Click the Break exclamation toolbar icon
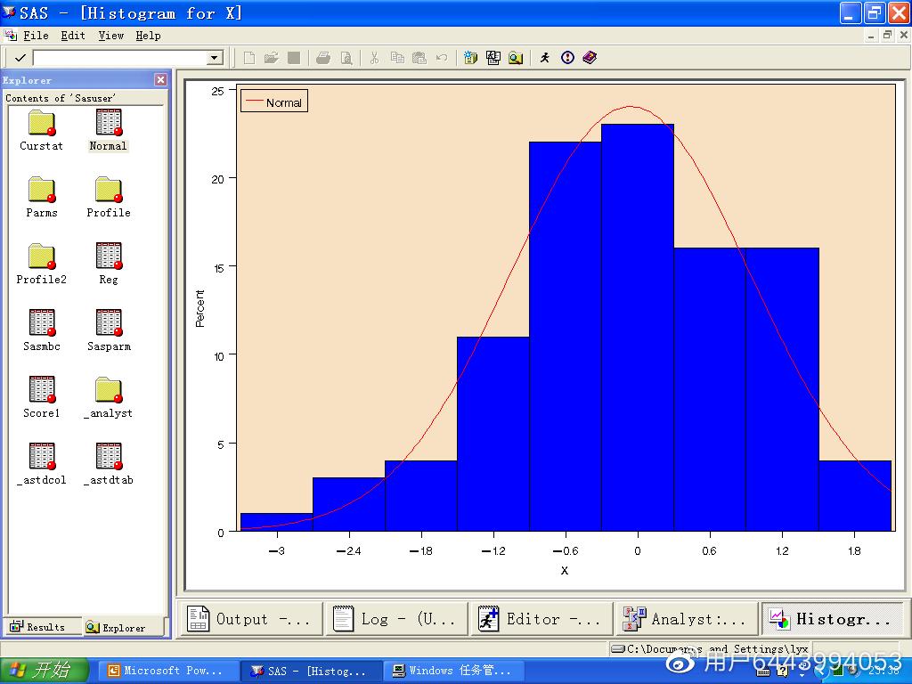This screenshot has width=912, height=684. [x=568, y=58]
